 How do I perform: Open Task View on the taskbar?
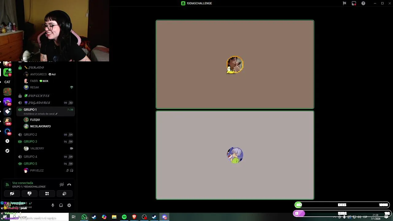pos(73,217)
